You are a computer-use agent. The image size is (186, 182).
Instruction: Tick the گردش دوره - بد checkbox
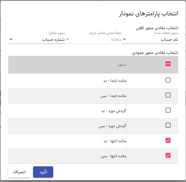click(x=168, y=110)
